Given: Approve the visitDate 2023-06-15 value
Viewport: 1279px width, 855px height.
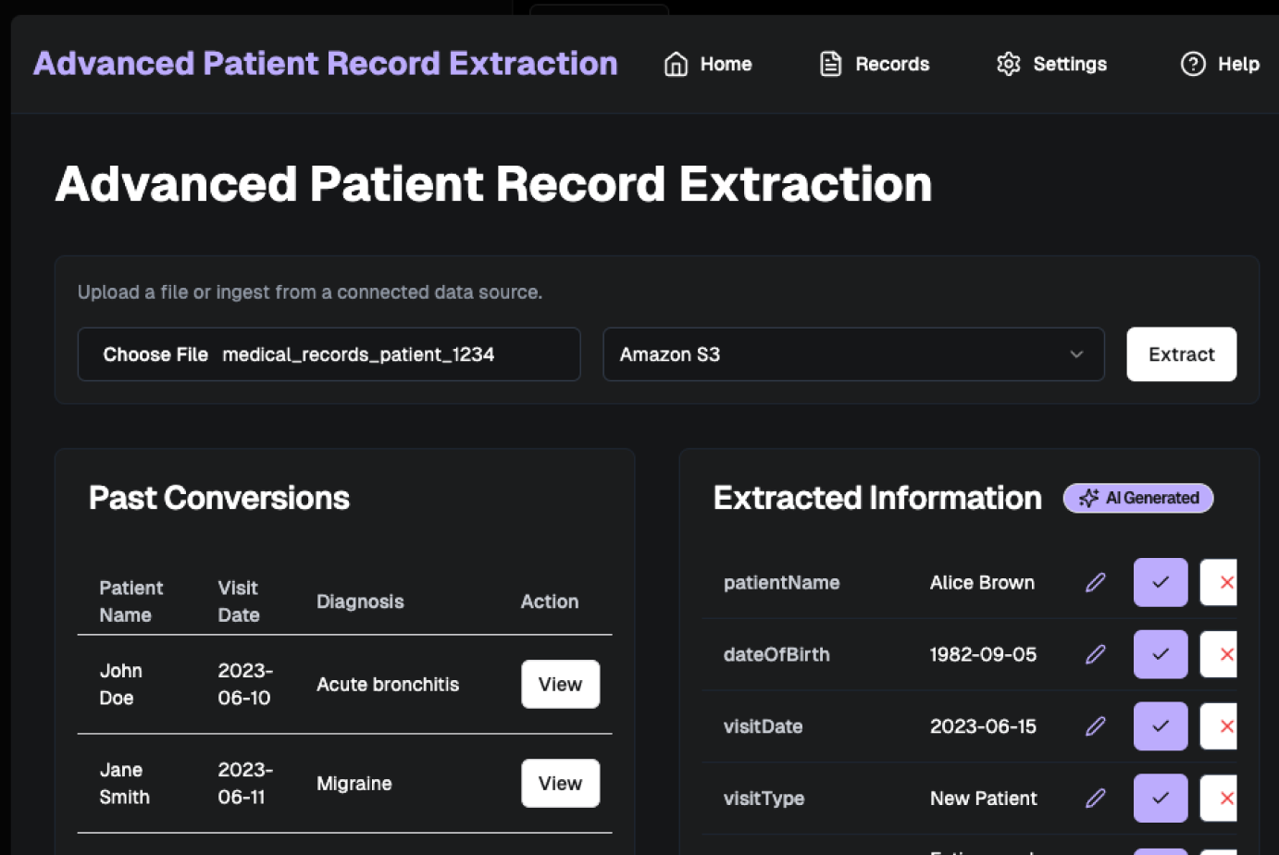Looking at the screenshot, I should (x=1160, y=726).
